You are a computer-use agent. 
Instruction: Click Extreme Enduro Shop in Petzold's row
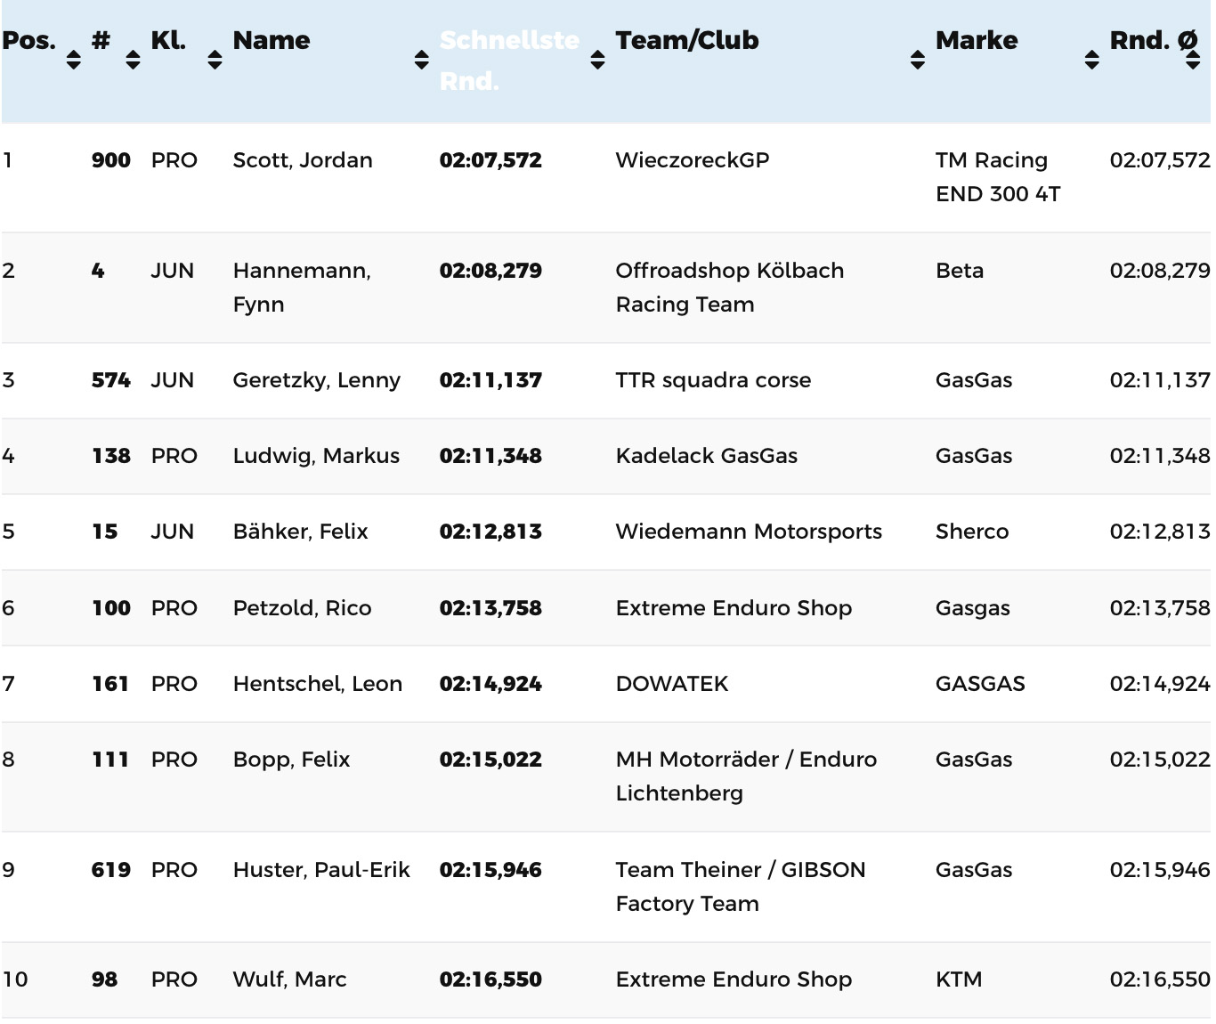734,608
